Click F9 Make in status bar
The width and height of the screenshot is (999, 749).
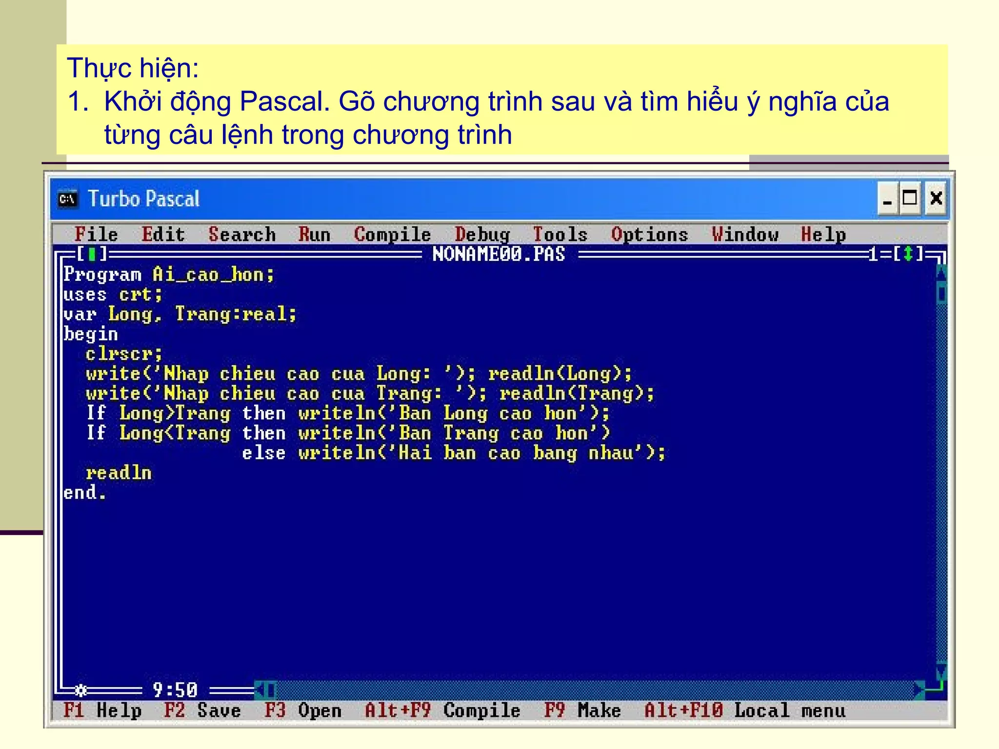[x=583, y=710]
